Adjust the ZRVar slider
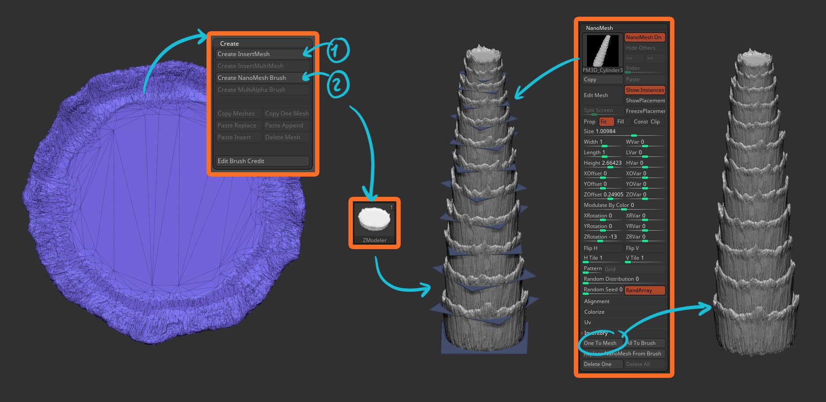Viewport: 826px width, 402px height. pos(645,238)
